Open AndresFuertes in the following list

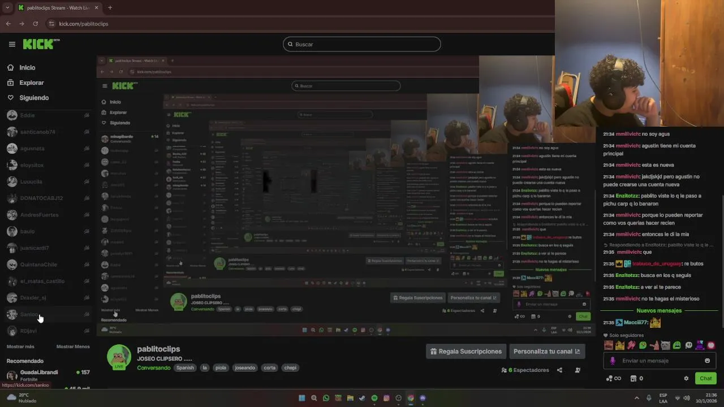[x=48, y=215]
